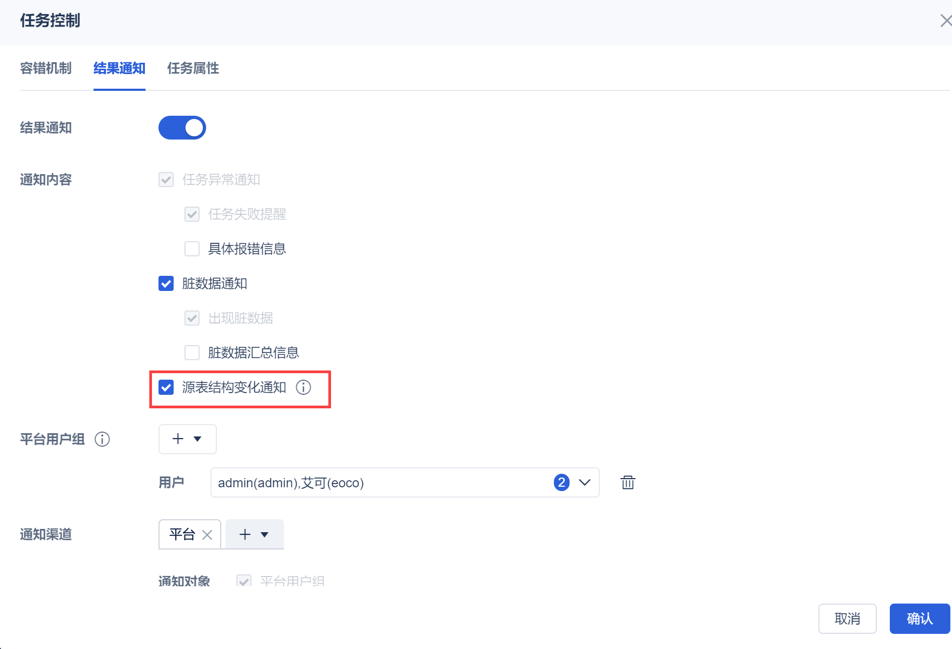
Task: Click the 用户 selection field text
Action: pos(291,483)
